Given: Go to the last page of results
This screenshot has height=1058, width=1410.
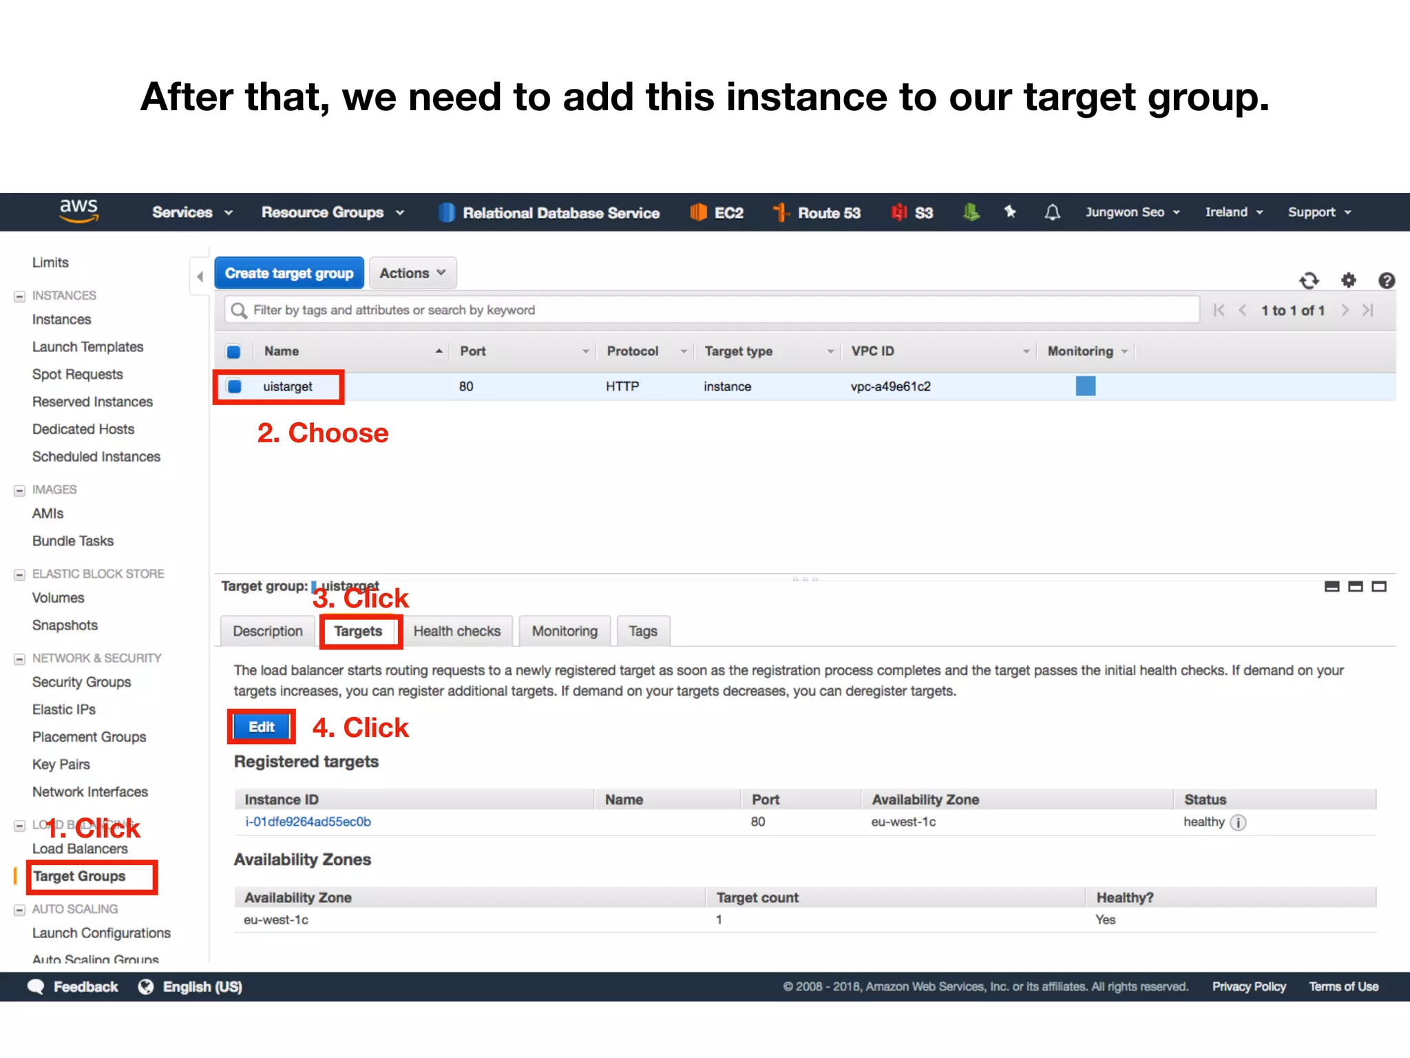Looking at the screenshot, I should point(1368,311).
